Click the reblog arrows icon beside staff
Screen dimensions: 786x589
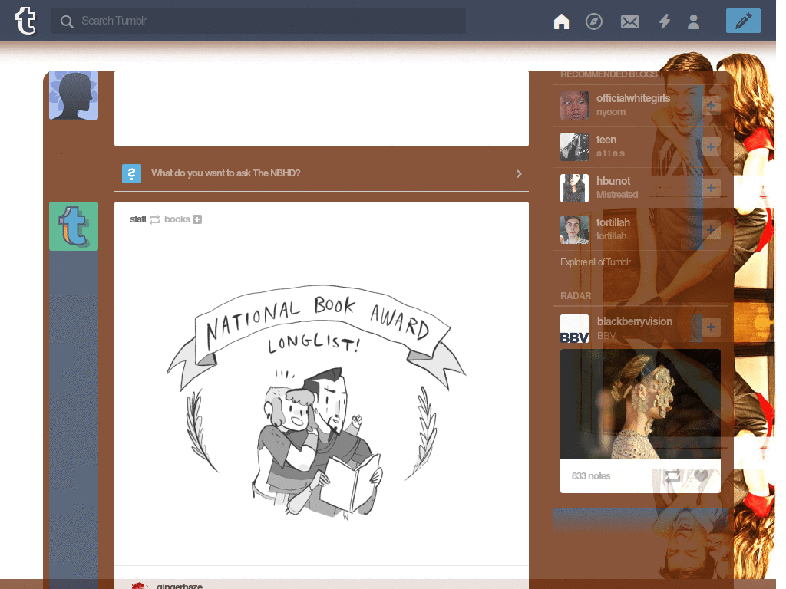pos(155,219)
